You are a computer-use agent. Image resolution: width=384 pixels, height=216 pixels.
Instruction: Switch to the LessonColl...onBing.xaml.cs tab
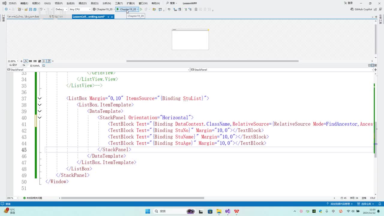click(x=23, y=16)
